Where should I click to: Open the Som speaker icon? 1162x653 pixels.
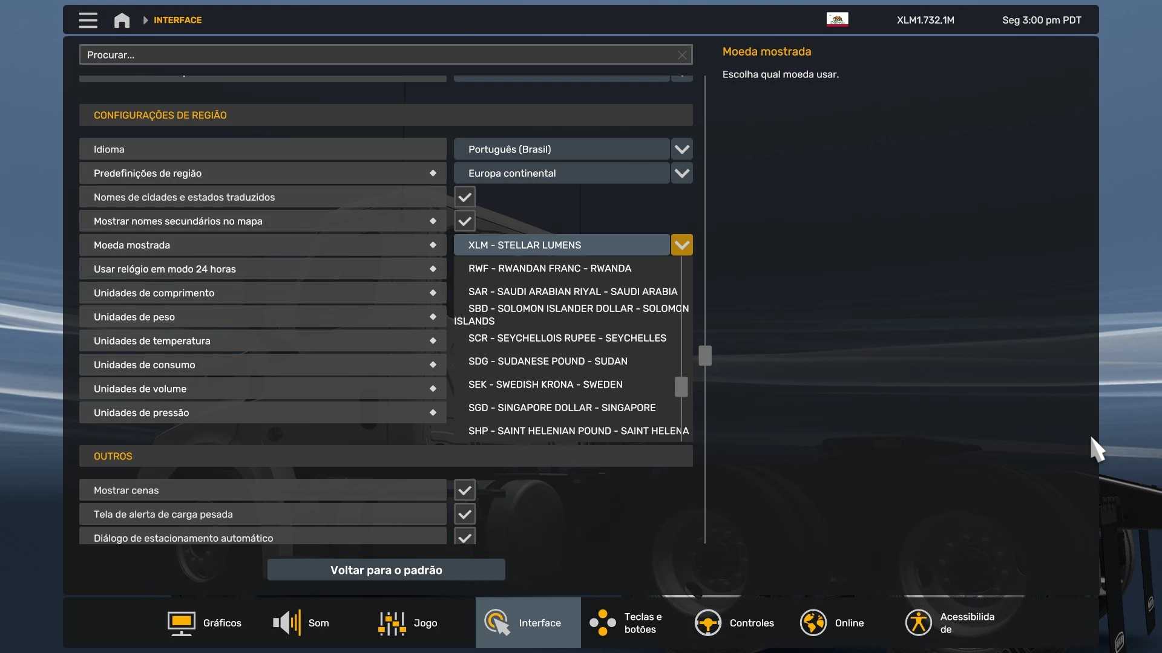click(x=287, y=623)
